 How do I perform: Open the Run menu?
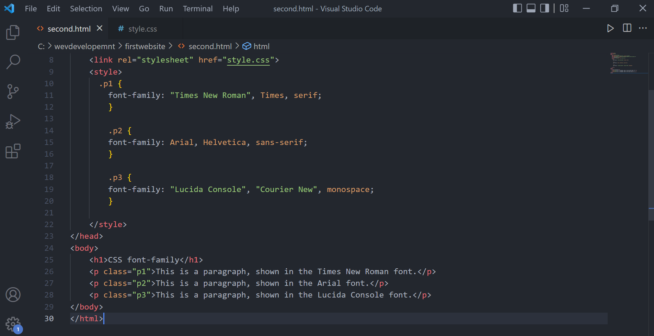(166, 9)
